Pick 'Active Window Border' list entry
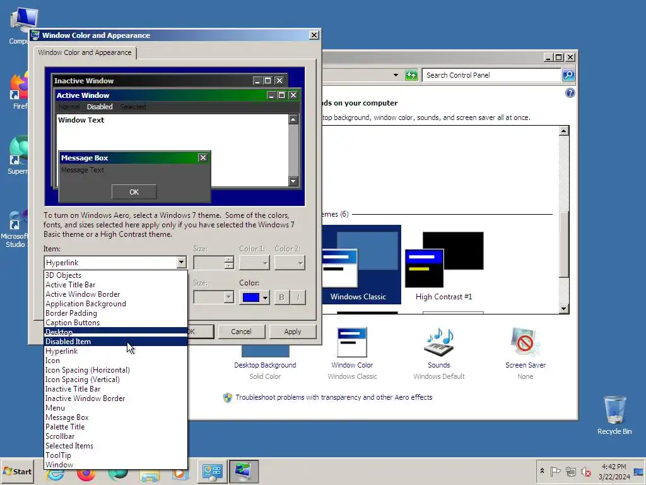Image resolution: width=646 pixels, height=485 pixels. [x=116, y=294]
